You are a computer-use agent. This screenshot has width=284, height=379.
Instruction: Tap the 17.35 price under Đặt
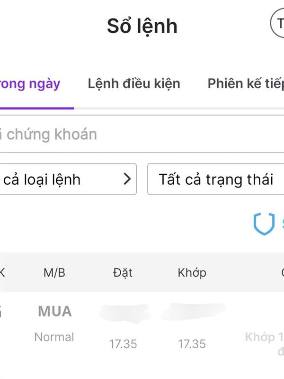123,344
